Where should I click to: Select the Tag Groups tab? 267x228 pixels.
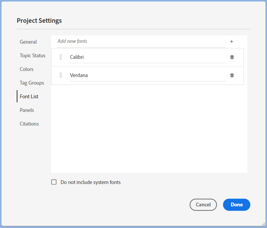(32, 83)
